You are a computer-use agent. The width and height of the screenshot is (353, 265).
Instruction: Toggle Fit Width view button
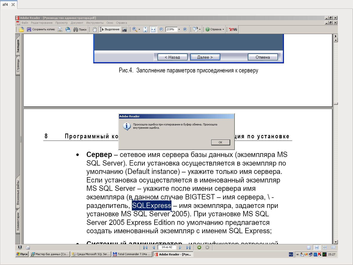point(153,30)
